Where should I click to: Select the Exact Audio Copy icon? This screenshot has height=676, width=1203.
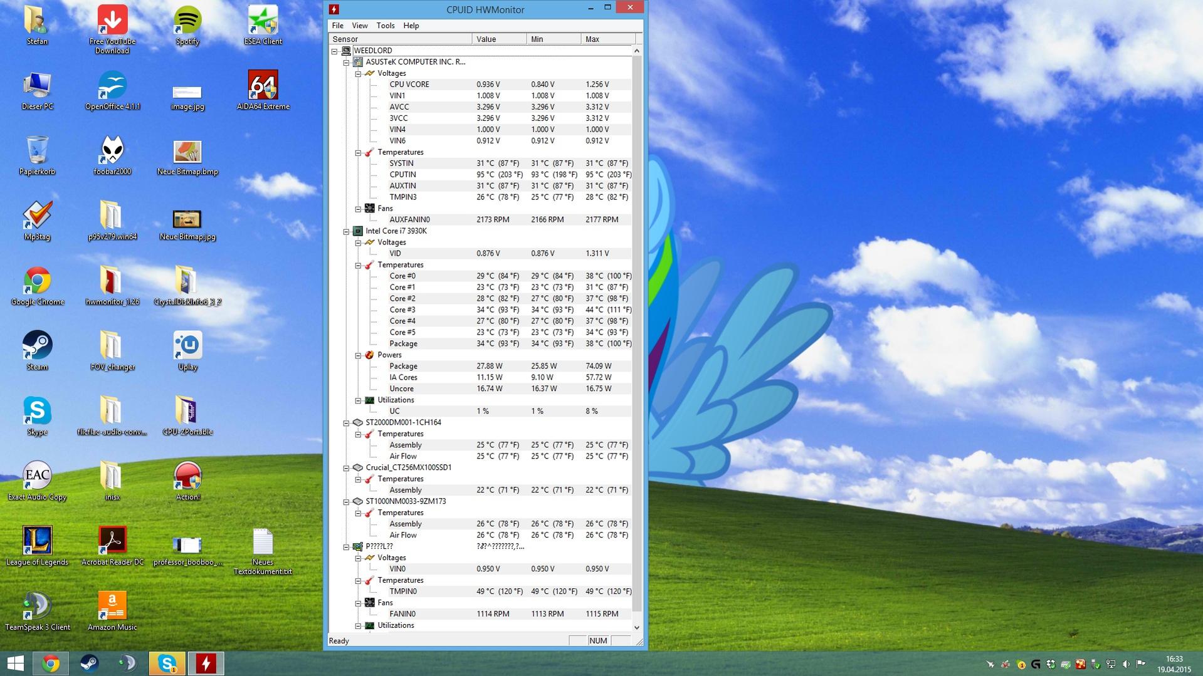coord(37,482)
